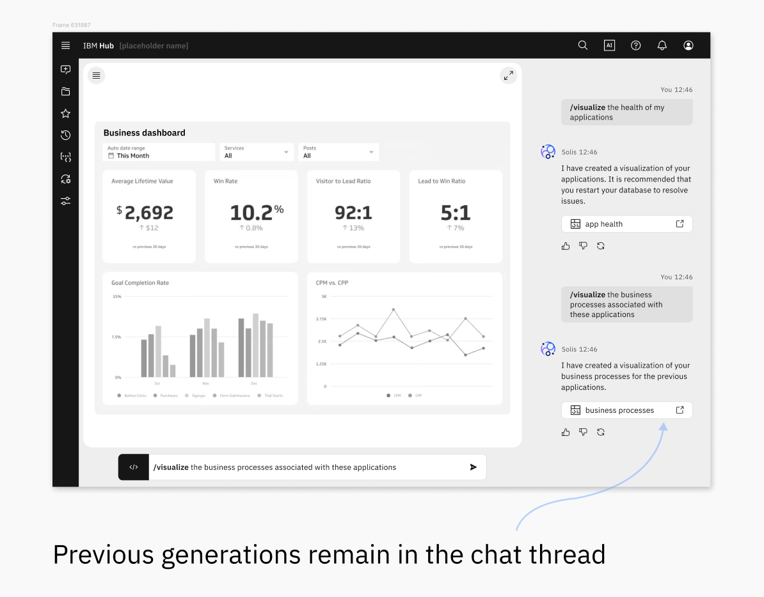Expand the Services dropdown
This screenshot has width=764, height=597.
pos(257,152)
